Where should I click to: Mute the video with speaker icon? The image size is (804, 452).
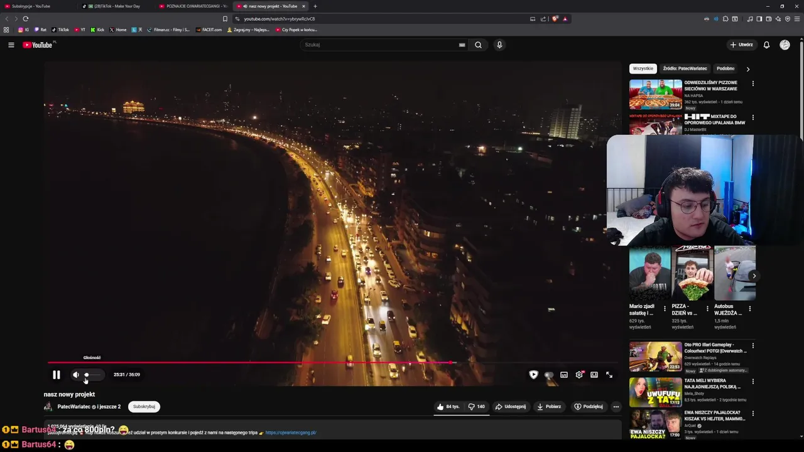(76, 375)
